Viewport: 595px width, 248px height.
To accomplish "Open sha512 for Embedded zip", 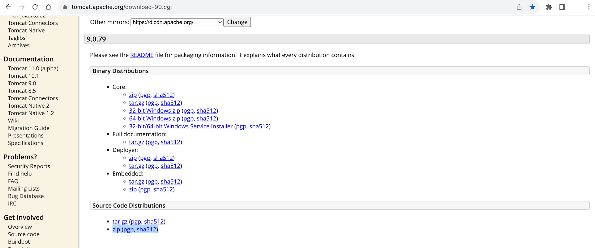I will coord(163,189).
